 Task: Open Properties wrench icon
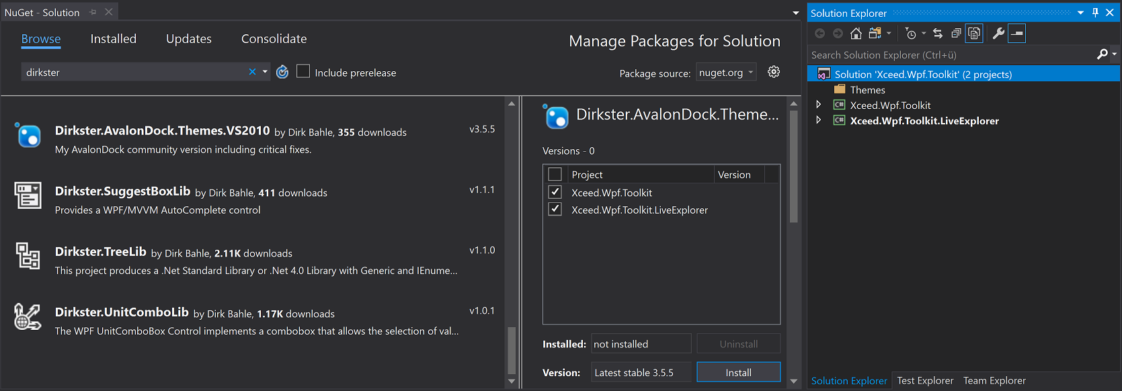click(999, 34)
